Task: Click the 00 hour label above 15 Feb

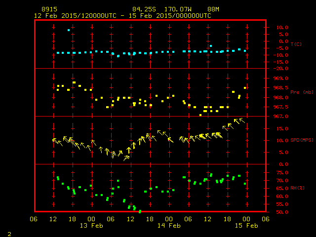Action: (246, 219)
